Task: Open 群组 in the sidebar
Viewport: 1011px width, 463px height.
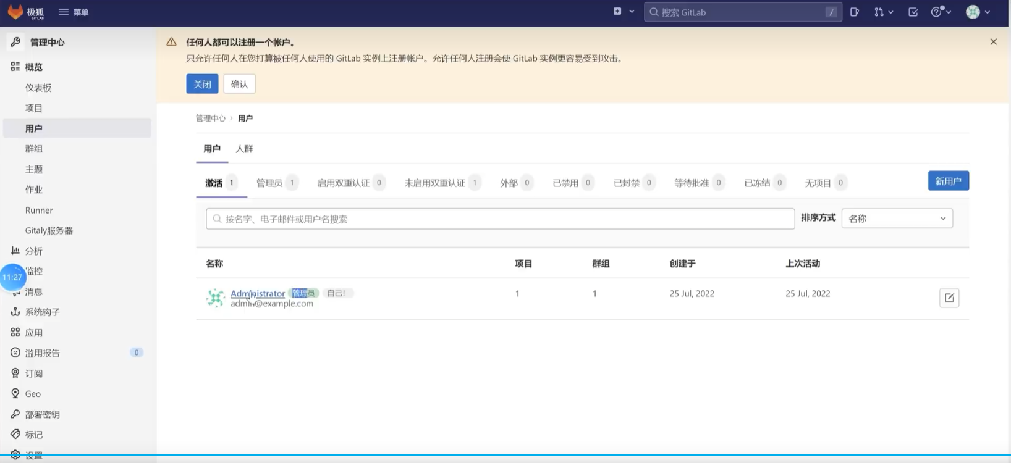Action: (34, 149)
